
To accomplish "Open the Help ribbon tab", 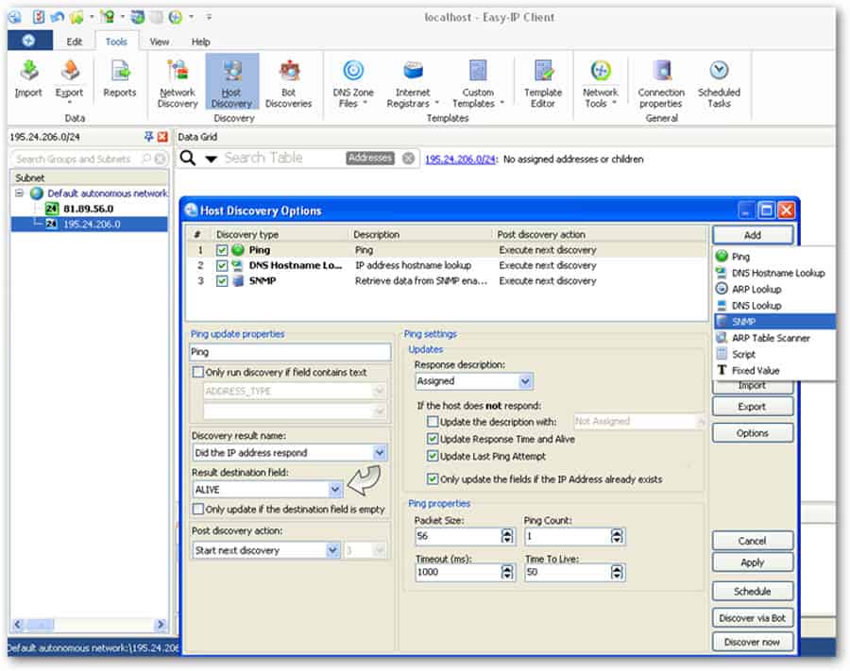I will [200, 42].
